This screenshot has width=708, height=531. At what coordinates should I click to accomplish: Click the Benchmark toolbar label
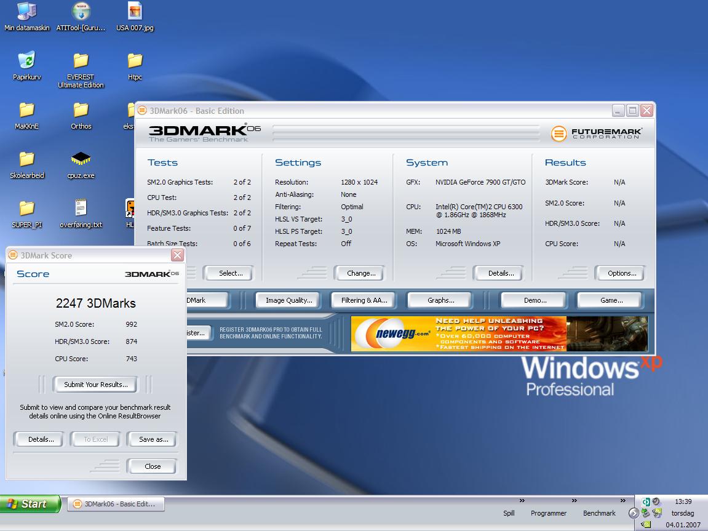click(599, 513)
